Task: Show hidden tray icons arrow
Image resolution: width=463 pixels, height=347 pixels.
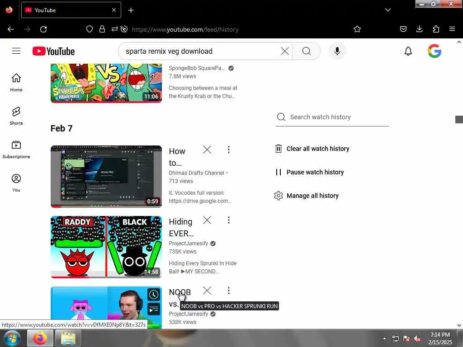Action: pos(384,338)
